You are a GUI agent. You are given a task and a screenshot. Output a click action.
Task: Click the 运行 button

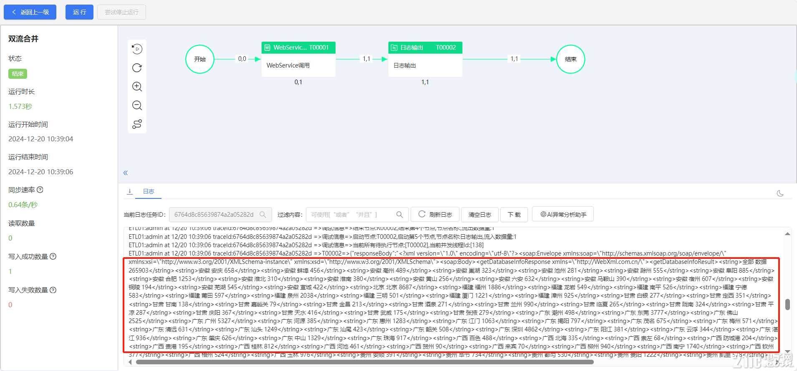pyautogui.click(x=79, y=12)
